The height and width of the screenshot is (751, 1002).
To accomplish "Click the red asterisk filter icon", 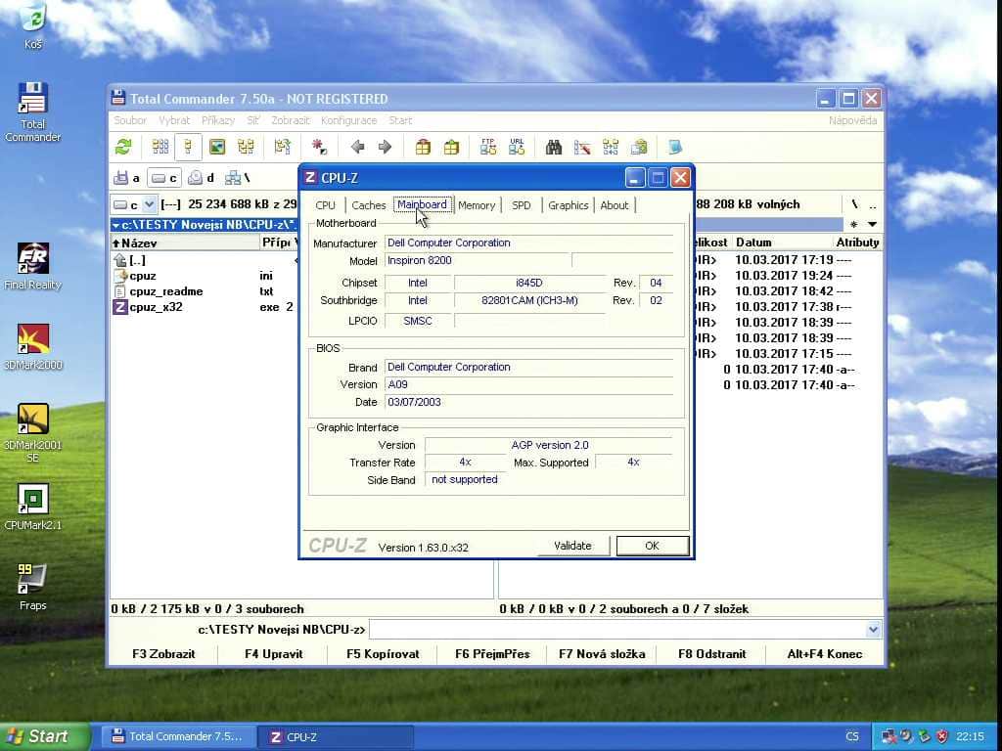I will pos(319,148).
